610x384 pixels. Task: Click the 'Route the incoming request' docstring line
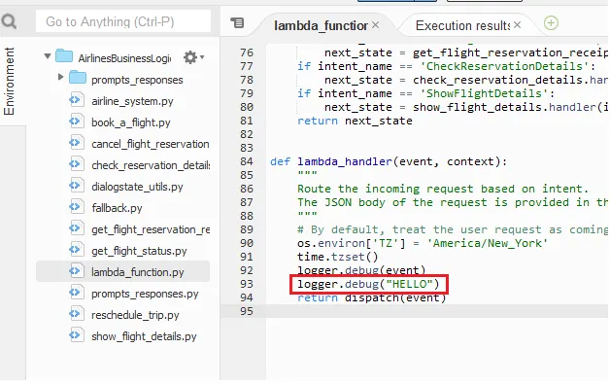coord(443,189)
